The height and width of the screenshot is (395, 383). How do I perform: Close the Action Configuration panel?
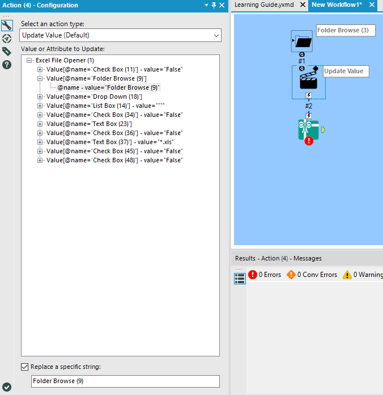pyautogui.click(x=222, y=5)
